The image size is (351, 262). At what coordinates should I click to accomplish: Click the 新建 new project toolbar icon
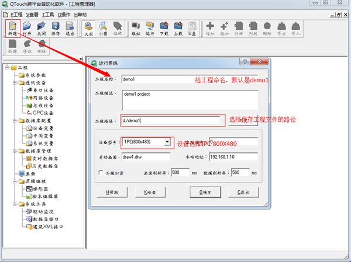12,28
